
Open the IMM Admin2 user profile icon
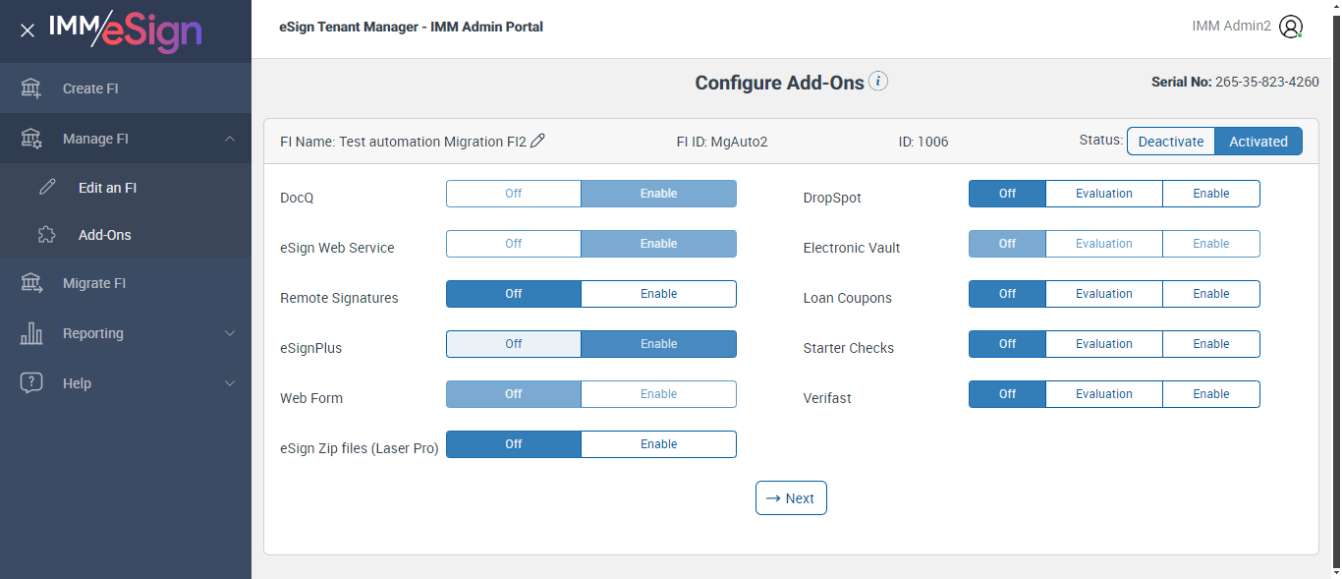click(1291, 28)
